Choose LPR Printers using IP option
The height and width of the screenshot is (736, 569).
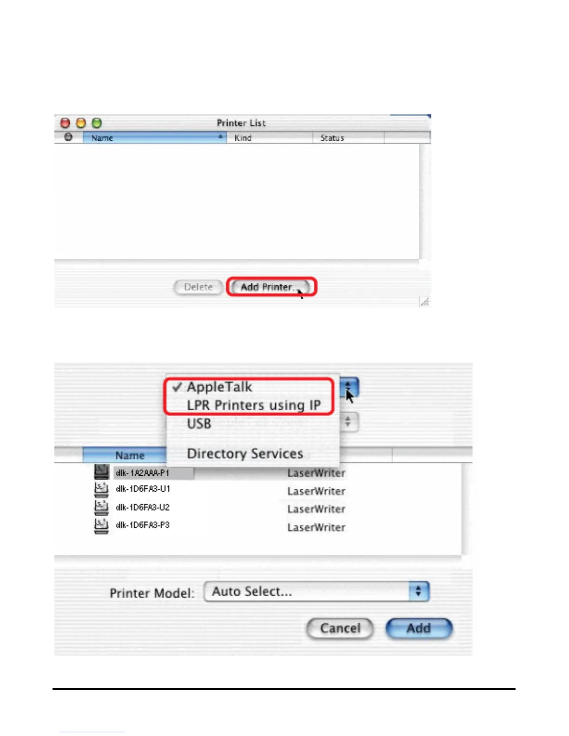coord(254,405)
